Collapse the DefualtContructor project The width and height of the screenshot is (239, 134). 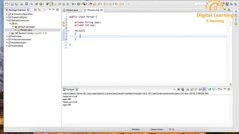click(x=7, y=20)
